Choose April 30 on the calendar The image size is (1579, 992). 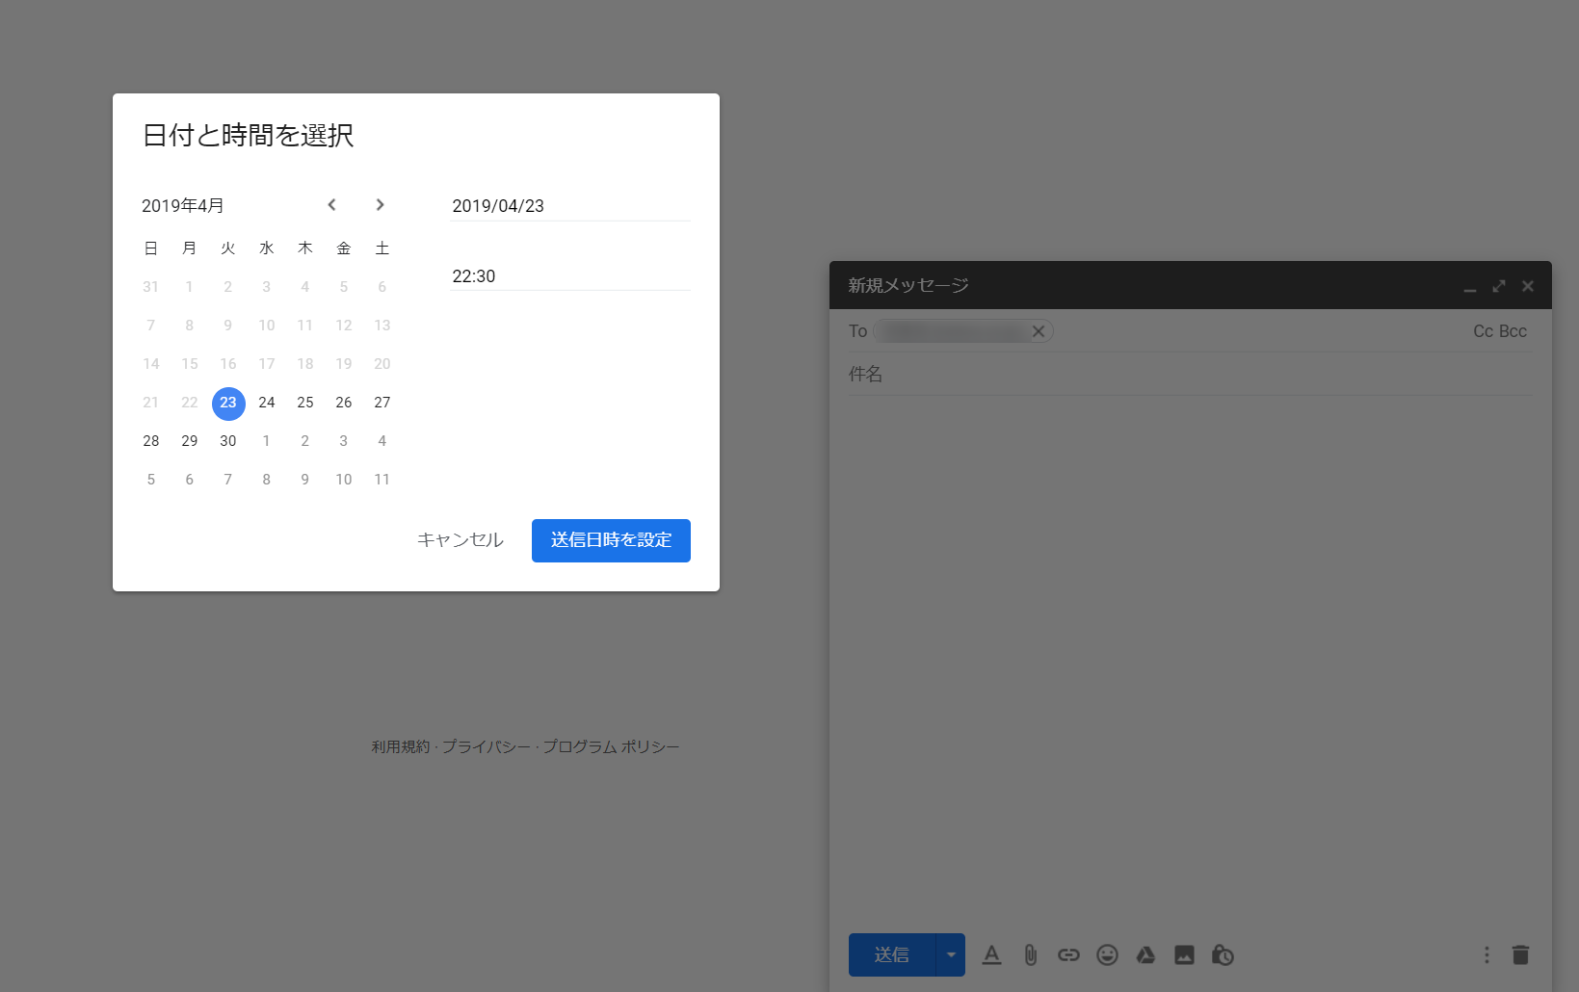228,441
